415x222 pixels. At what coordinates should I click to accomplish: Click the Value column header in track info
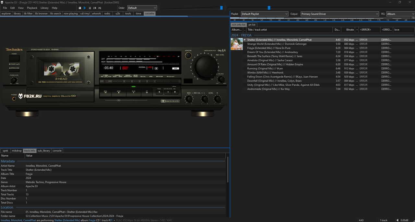coord(126,156)
